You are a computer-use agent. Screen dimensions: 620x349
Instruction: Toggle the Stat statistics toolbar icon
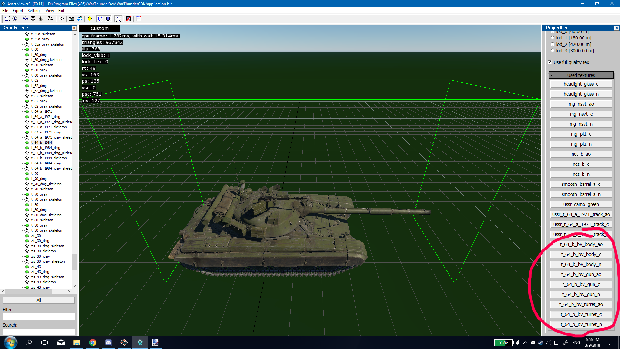[51, 19]
